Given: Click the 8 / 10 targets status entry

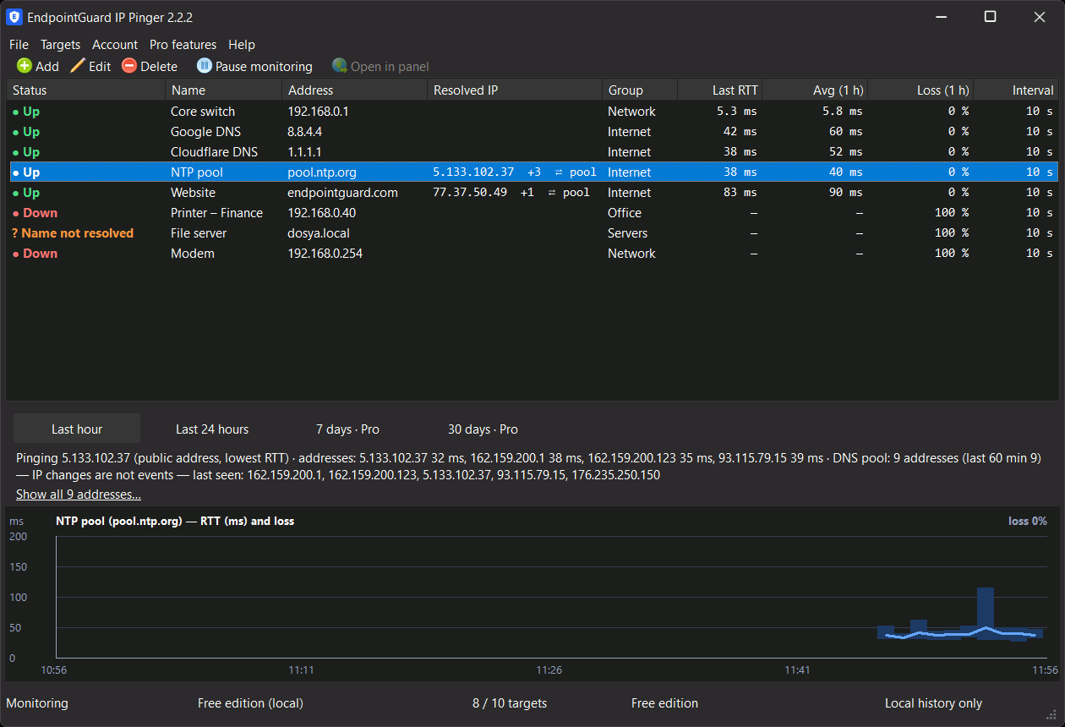Looking at the screenshot, I should coord(510,703).
